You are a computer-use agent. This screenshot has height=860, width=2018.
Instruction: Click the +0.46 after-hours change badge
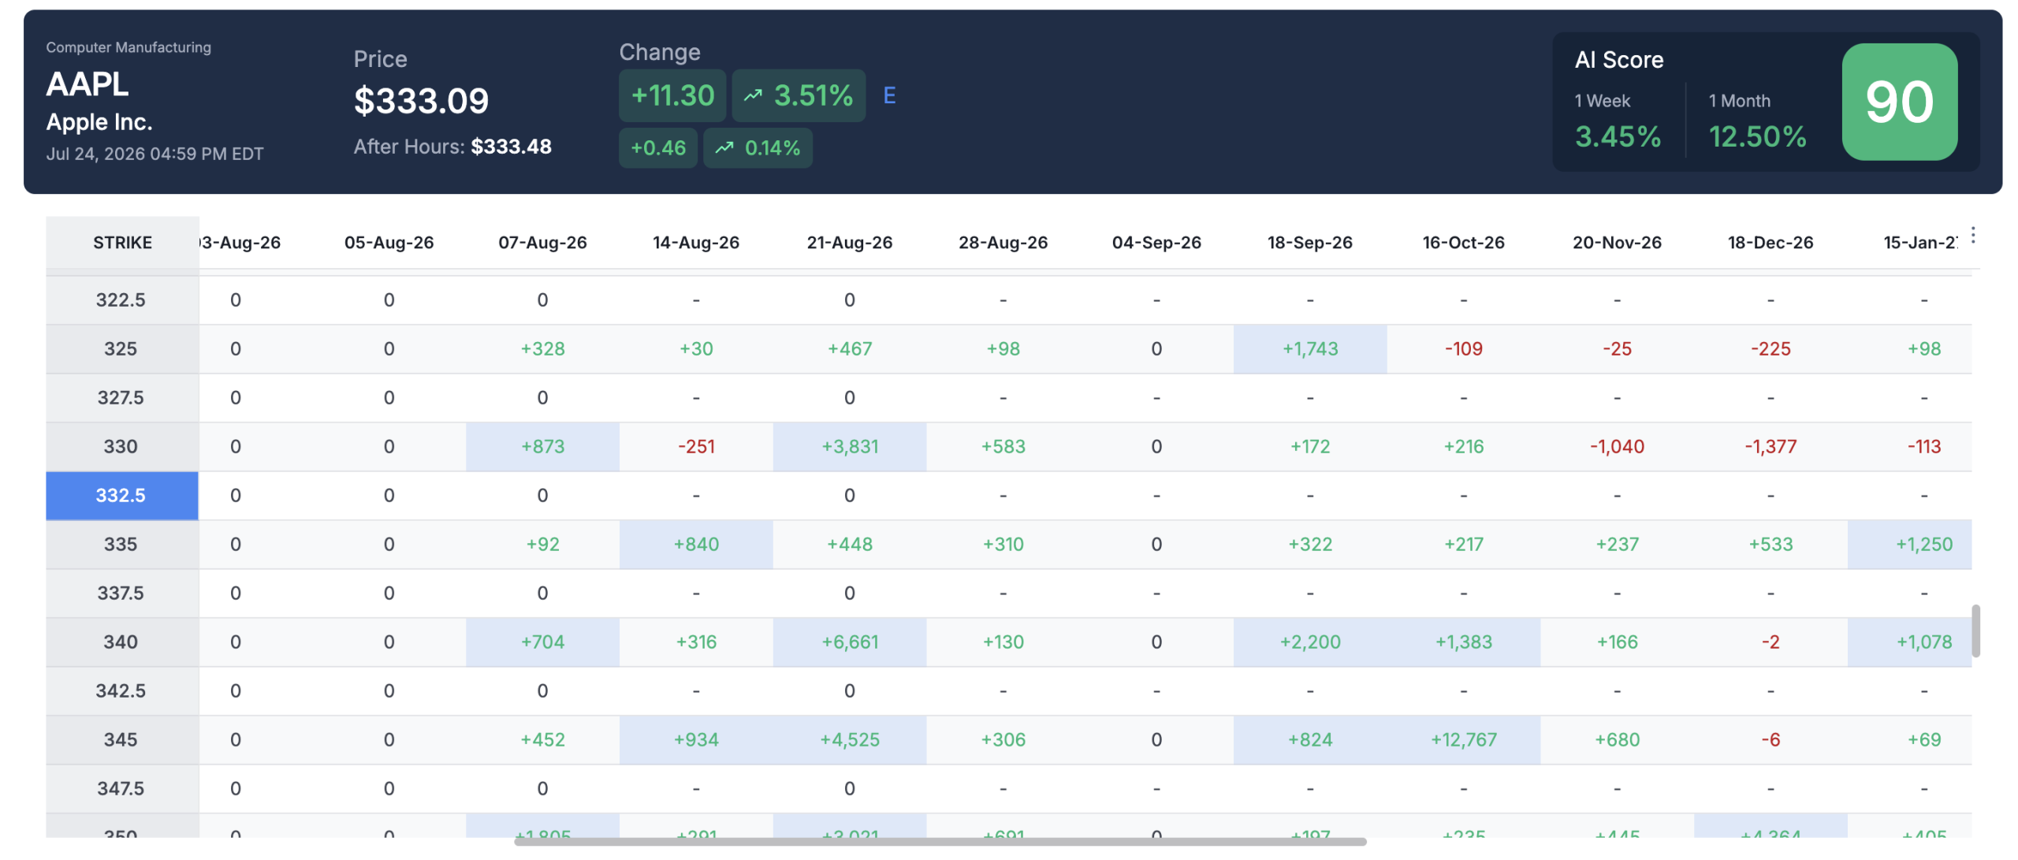pyautogui.click(x=658, y=147)
